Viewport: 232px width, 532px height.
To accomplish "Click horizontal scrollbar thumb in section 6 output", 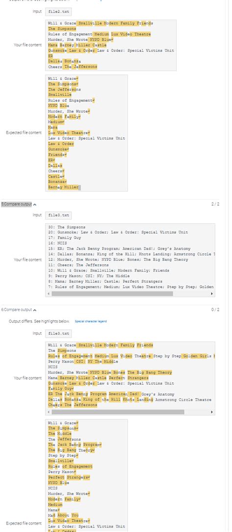I will (117, 412).
